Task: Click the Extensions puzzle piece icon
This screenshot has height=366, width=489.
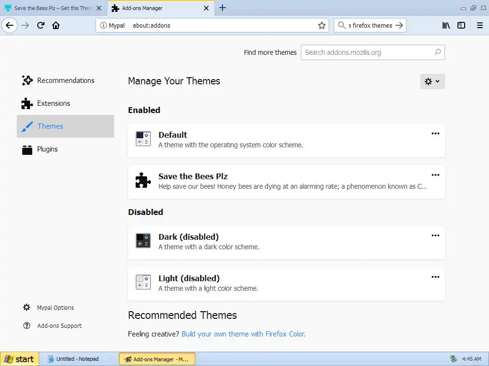Action: point(27,103)
